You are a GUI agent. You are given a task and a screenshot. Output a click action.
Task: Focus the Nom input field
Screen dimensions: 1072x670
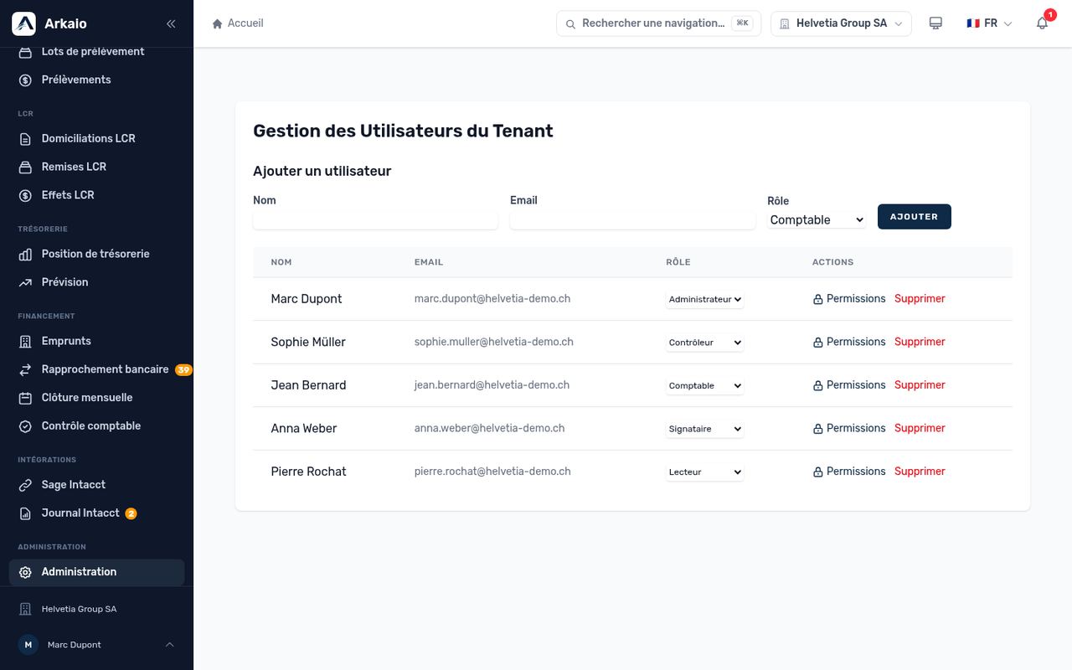click(x=375, y=220)
